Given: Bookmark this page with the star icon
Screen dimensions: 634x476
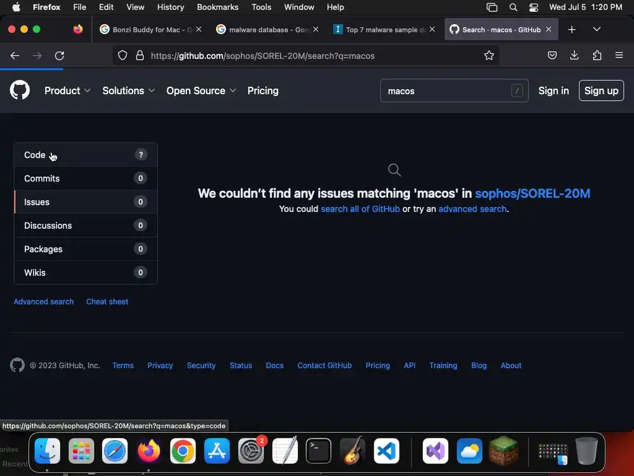Looking at the screenshot, I should coord(489,55).
